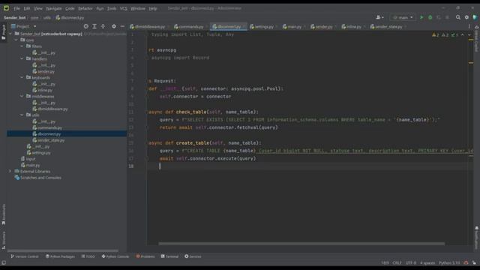This screenshot has width=480, height=270.
Task: Collapse the utils folder
Action: click(22, 115)
